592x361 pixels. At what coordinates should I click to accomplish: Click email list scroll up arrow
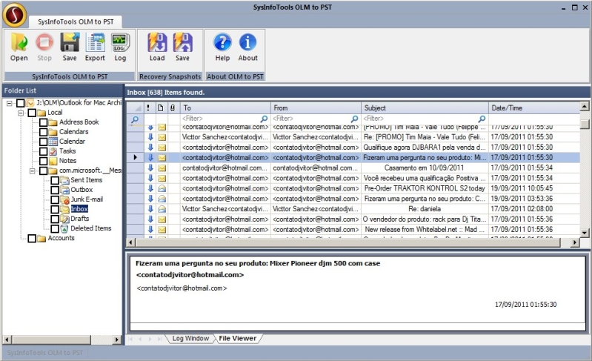point(585,107)
